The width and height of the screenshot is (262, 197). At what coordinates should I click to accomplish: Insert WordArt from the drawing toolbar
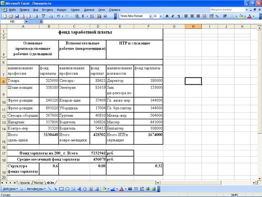point(79,189)
